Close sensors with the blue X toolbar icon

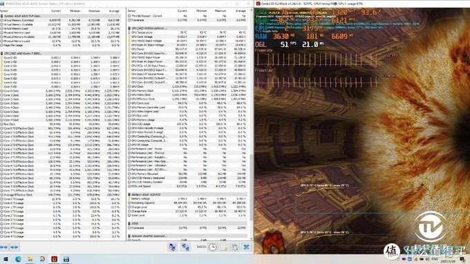(x=246, y=247)
